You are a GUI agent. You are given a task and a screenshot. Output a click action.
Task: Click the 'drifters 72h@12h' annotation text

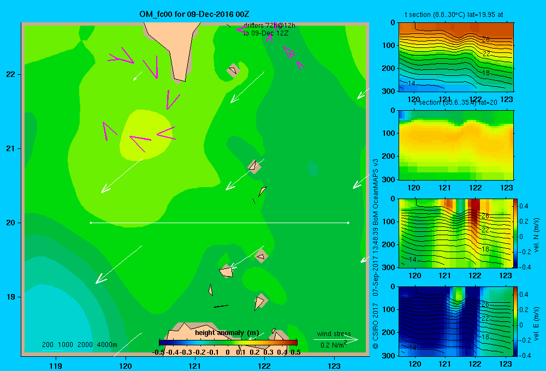(x=269, y=26)
